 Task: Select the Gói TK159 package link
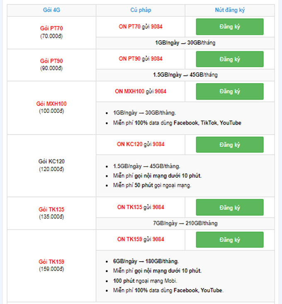tap(51, 262)
